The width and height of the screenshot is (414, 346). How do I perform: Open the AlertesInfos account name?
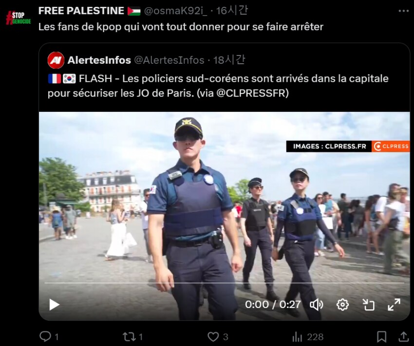click(99, 60)
